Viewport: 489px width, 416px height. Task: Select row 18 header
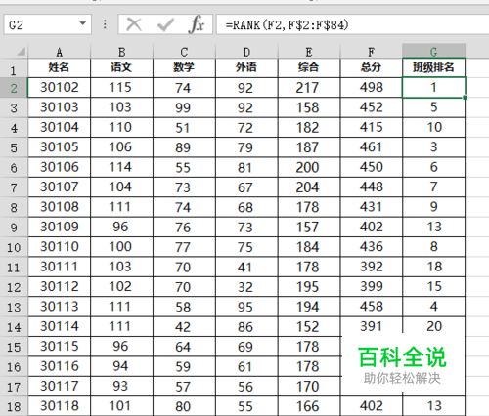(14, 406)
